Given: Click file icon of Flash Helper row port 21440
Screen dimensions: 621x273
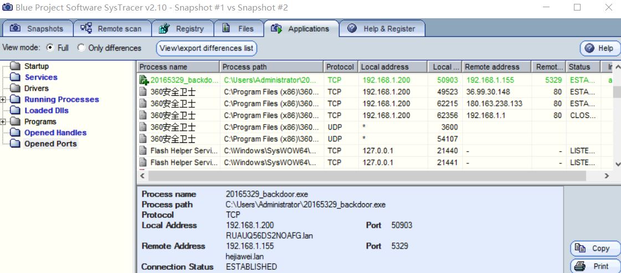Looking at the screenshot, I should click(143, 151).
